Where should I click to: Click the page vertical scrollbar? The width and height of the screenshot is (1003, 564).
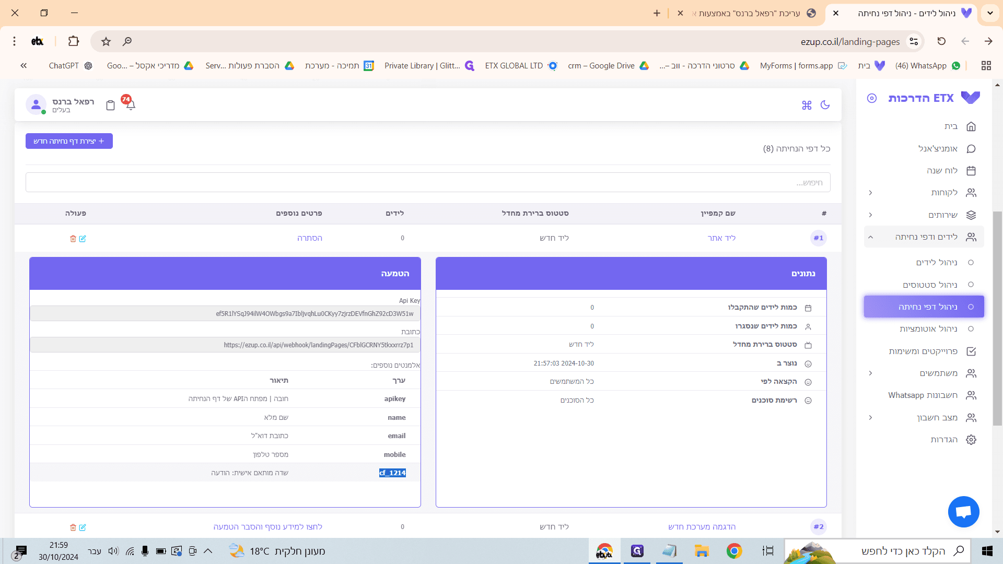click(x=997, y=319)
